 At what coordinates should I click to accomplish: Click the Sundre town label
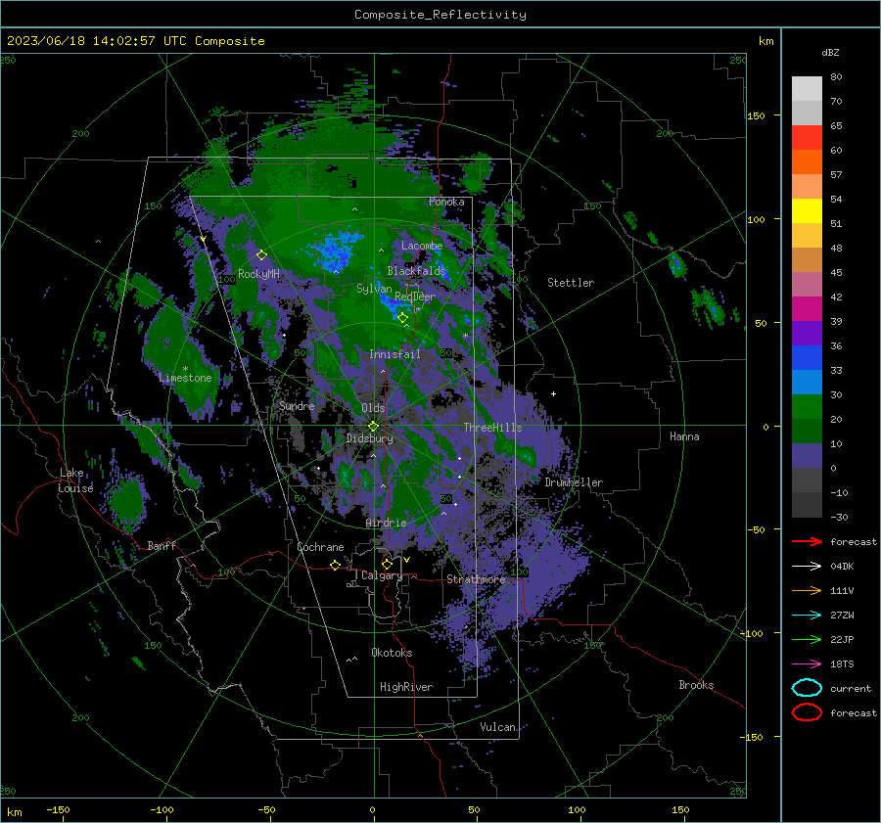point(298,405)
